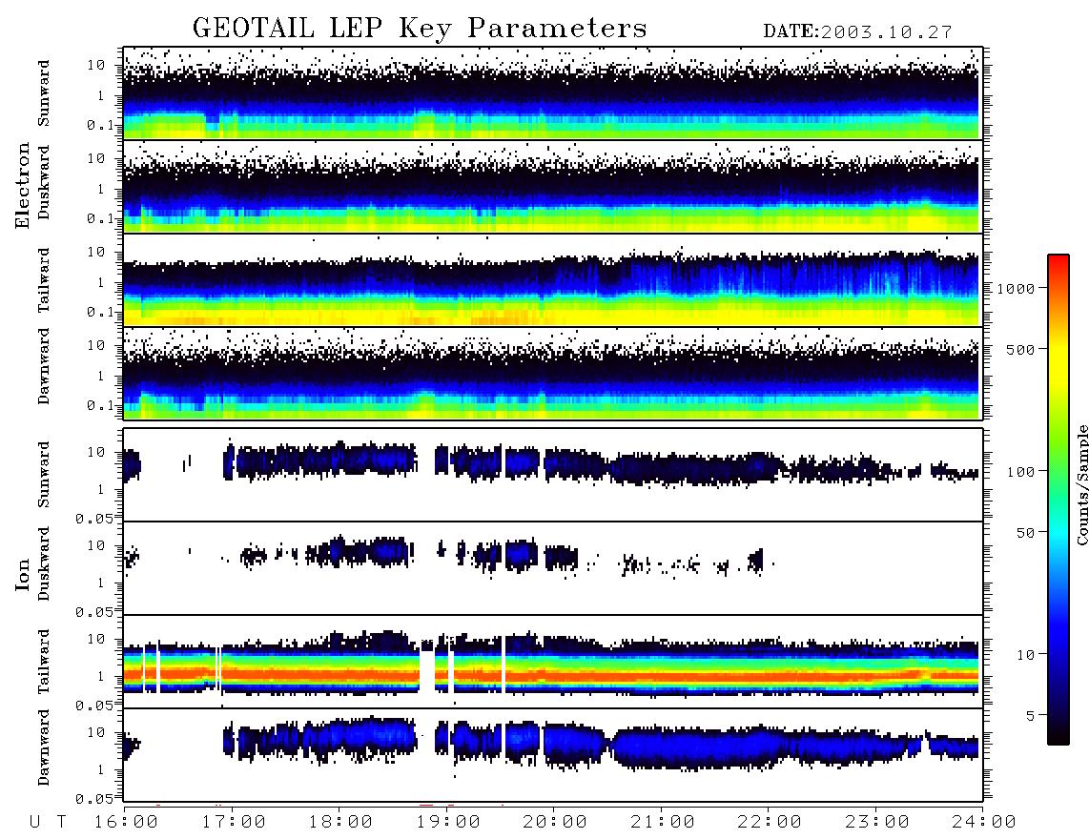The image size is (1089, 839).
Task: Click the 'GEOTAIL LEP Key Parameters' title
Action: point(420,29)
